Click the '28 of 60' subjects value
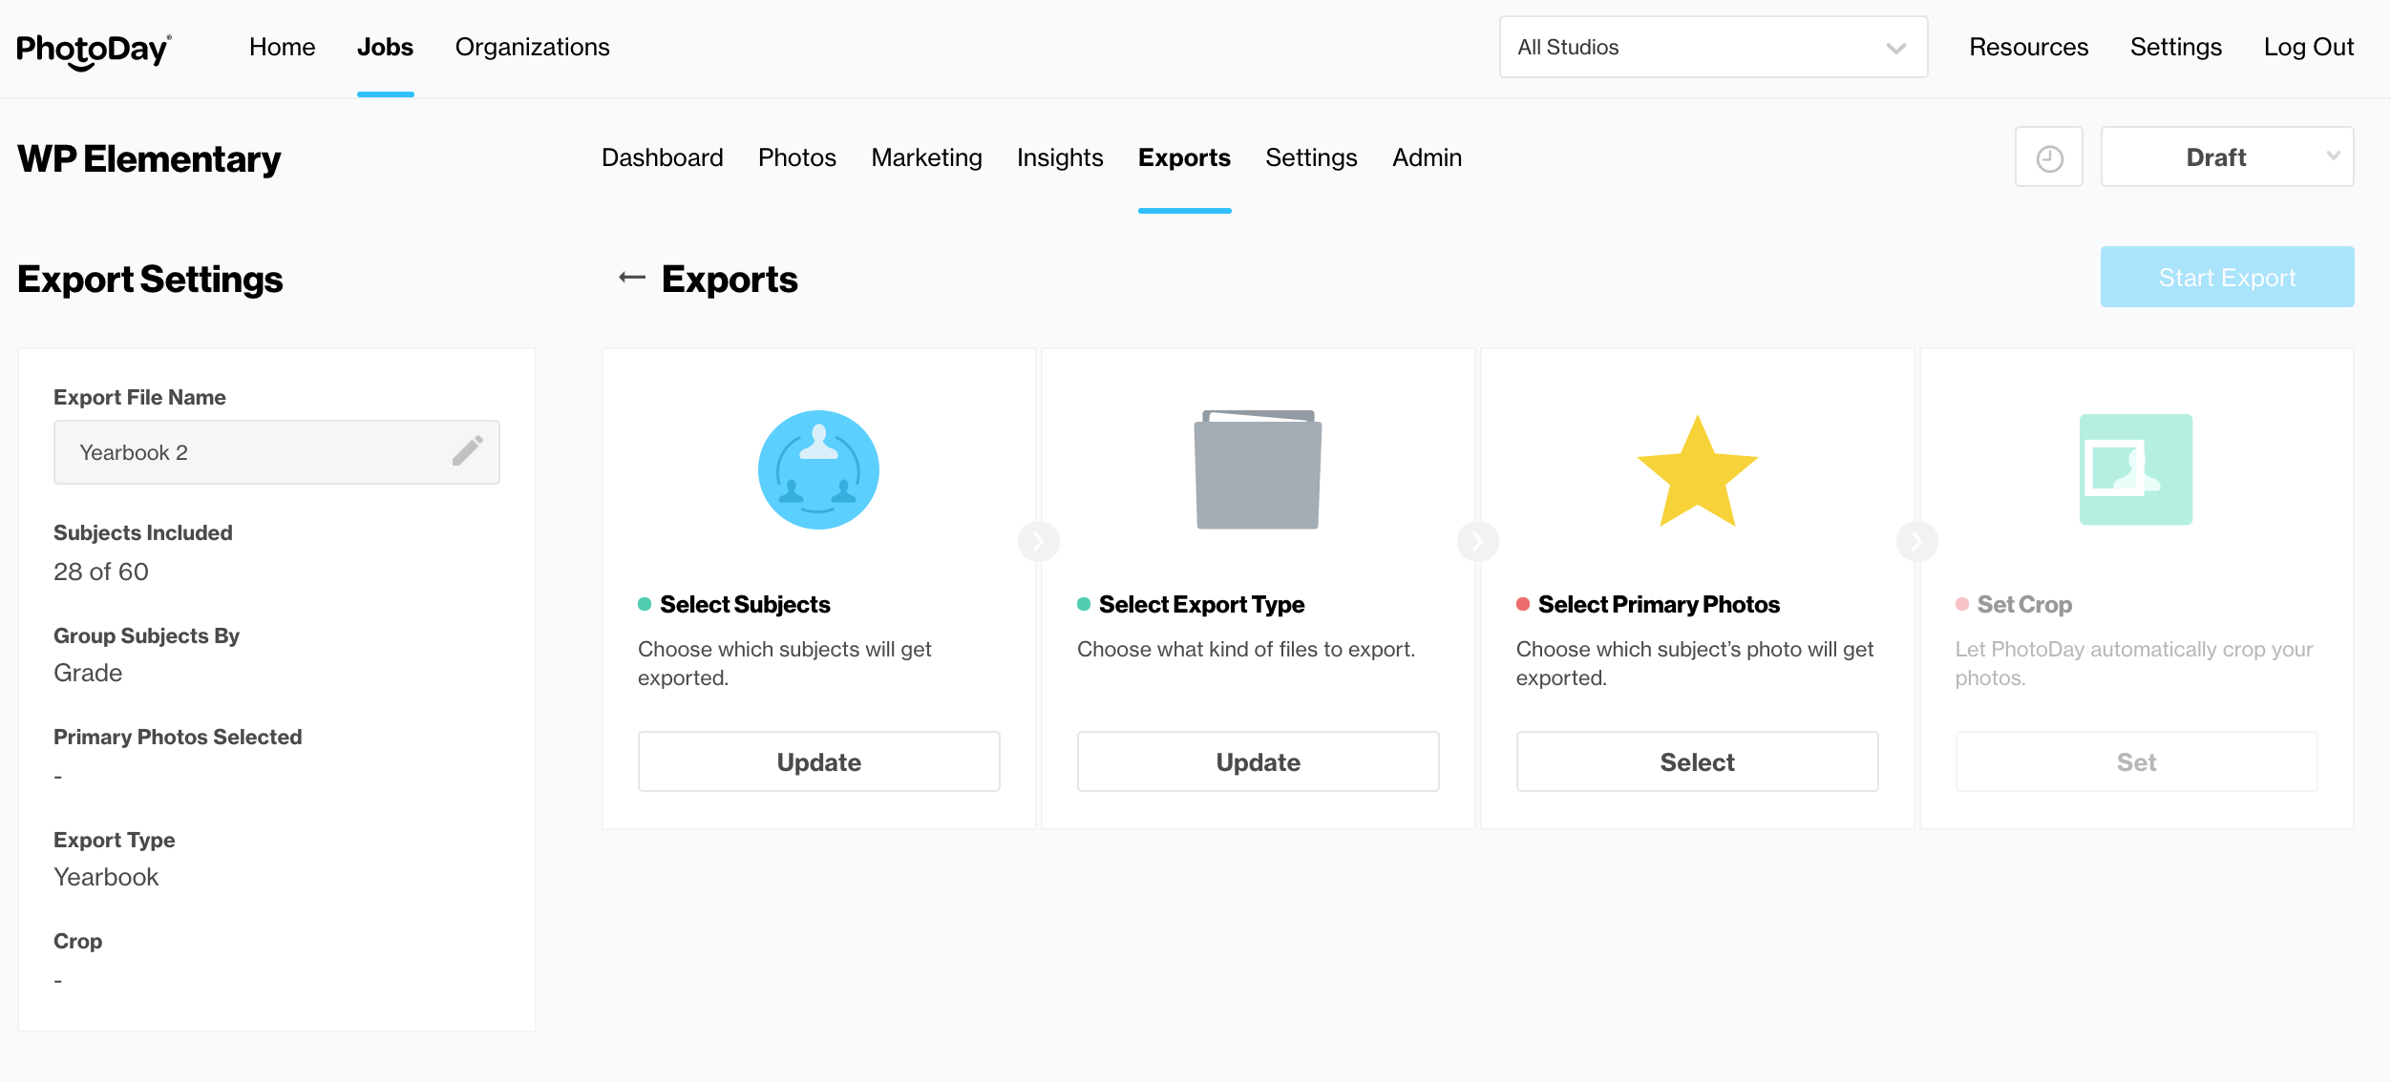 (x=101, y=572)
